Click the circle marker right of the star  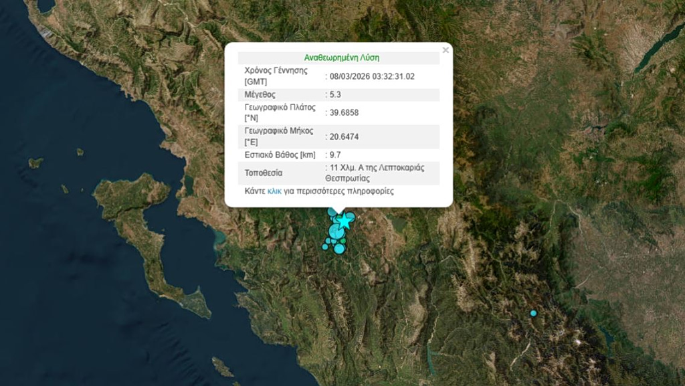coord(350,216)
